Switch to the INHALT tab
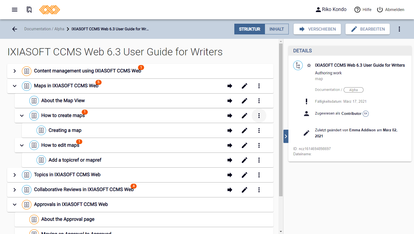 click(277, 29)
